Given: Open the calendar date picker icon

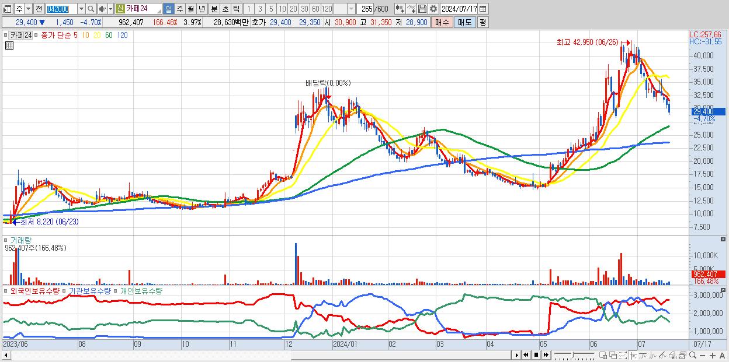Looking at the screenshot, I should [x=482, y=9].
